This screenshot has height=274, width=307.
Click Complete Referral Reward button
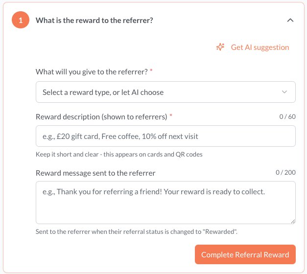(245, 254)
